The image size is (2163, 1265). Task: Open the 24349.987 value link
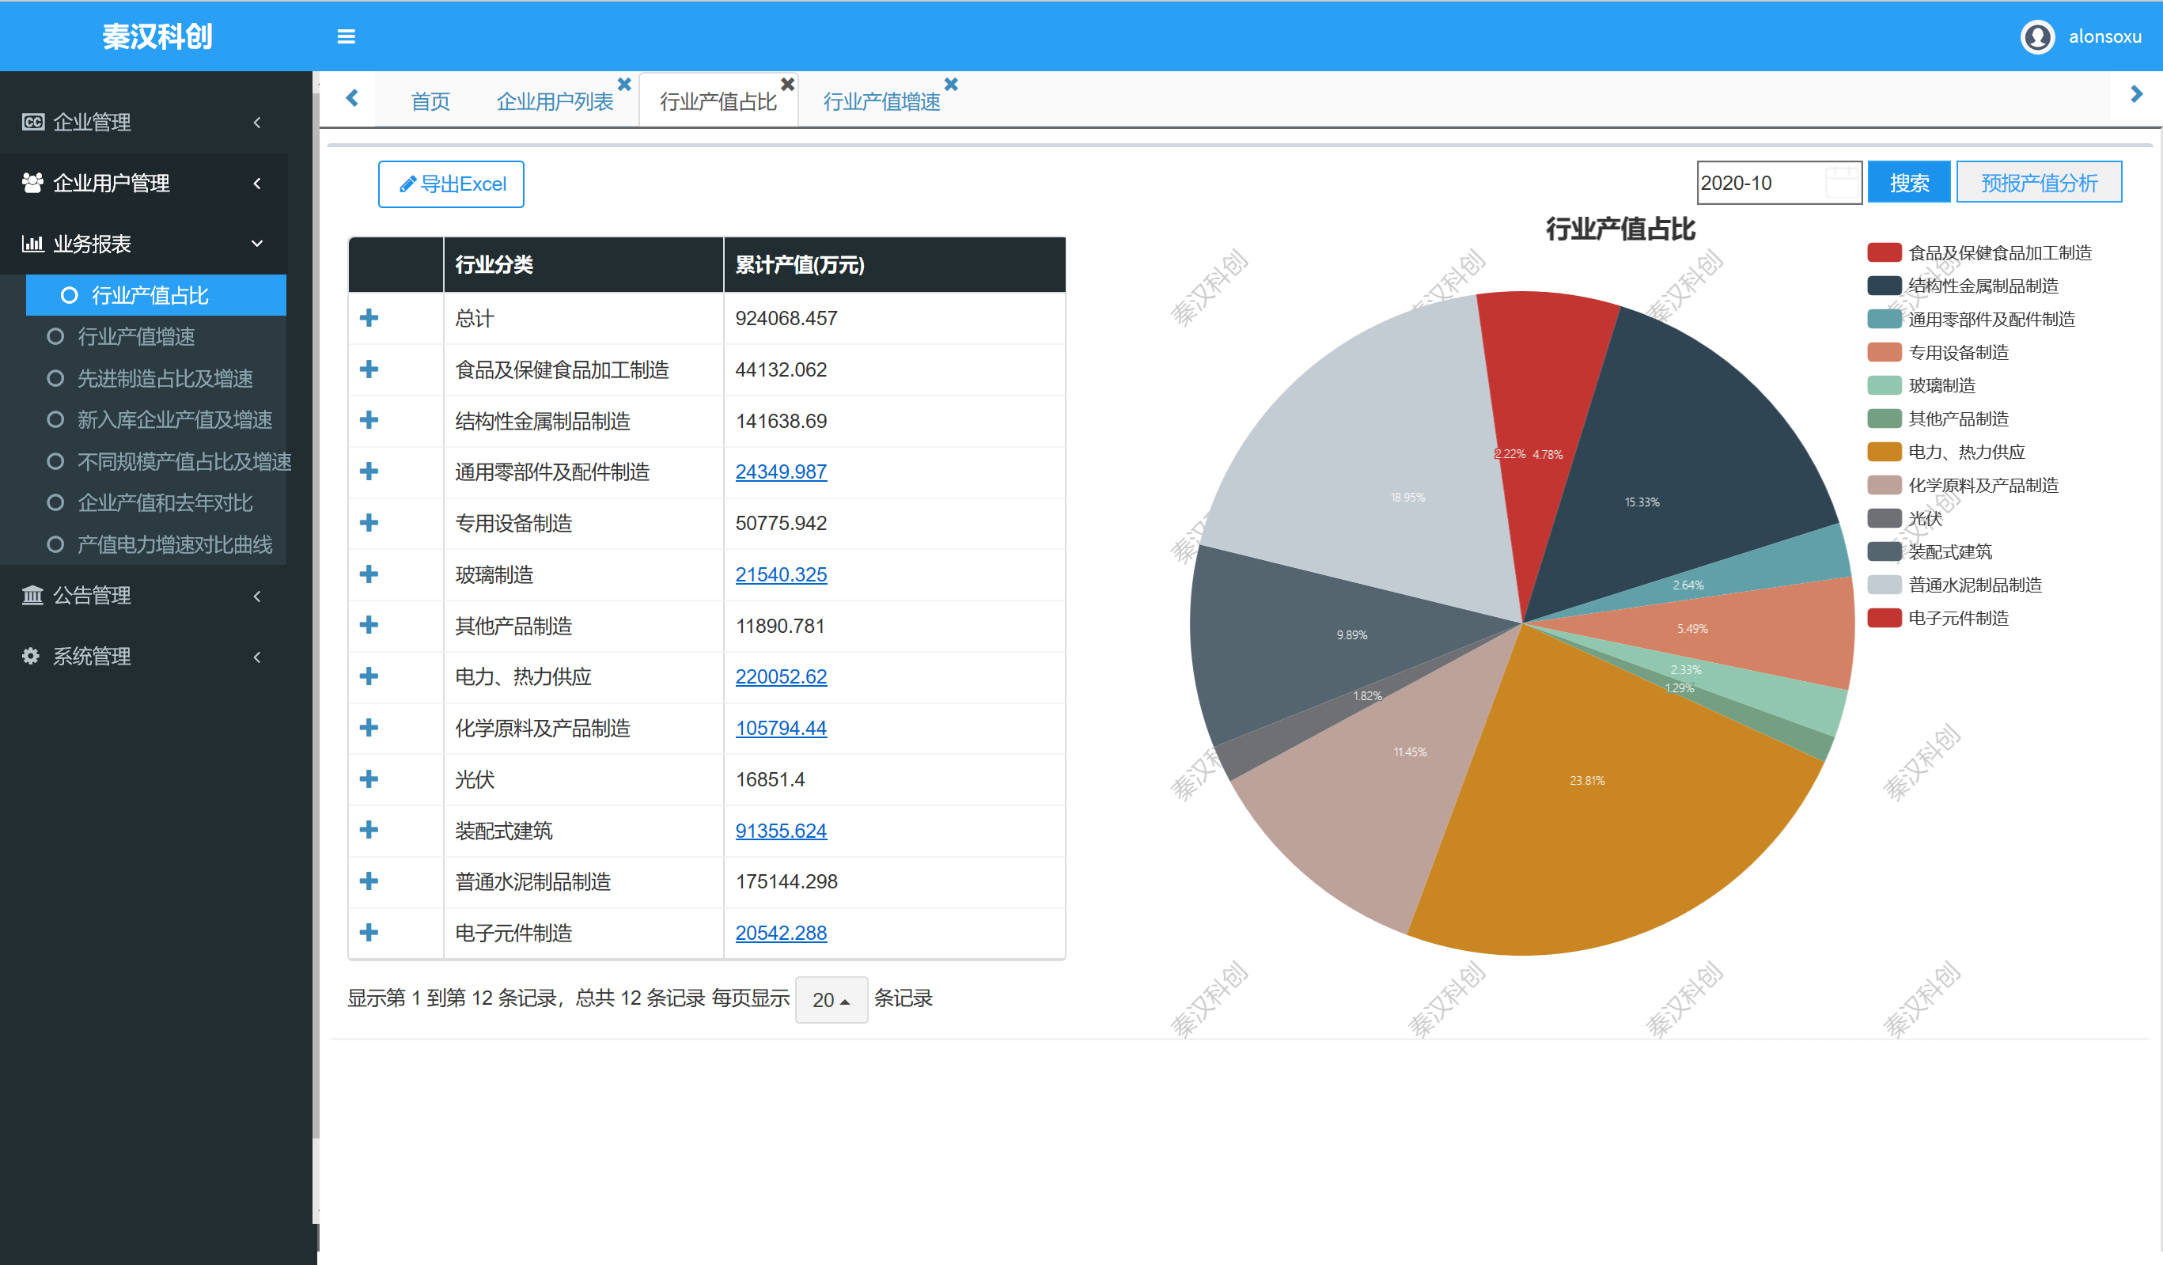781,472
